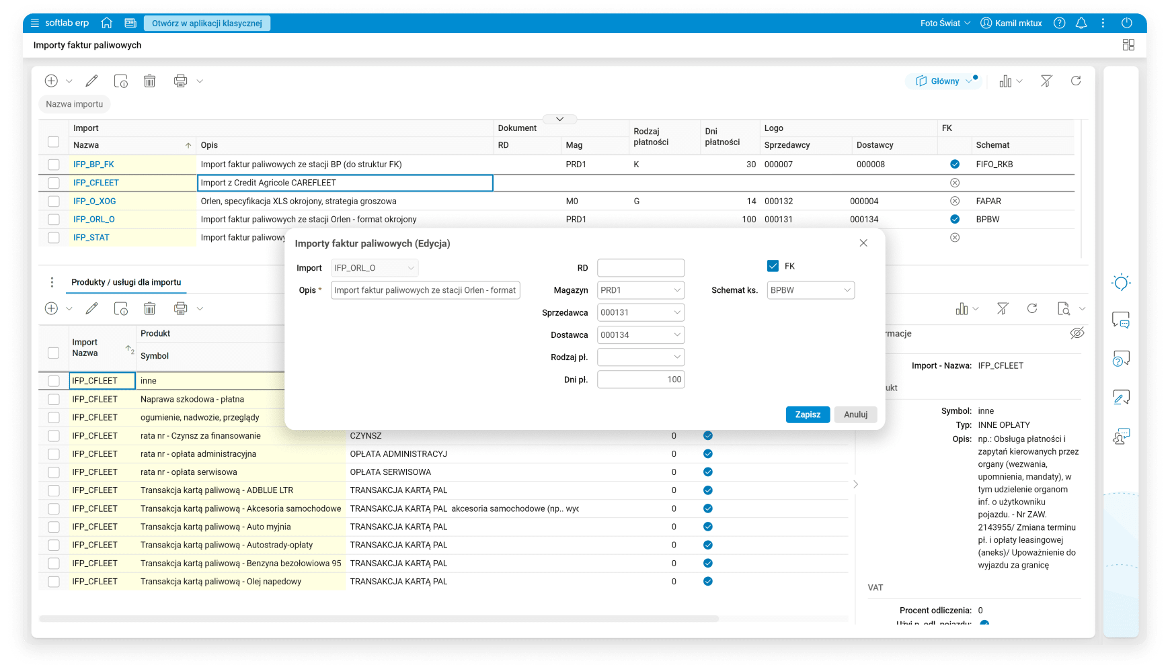Expand the Magazyn dropdown PRD1
Screen dimensions: 1170x669
(677, 290)
